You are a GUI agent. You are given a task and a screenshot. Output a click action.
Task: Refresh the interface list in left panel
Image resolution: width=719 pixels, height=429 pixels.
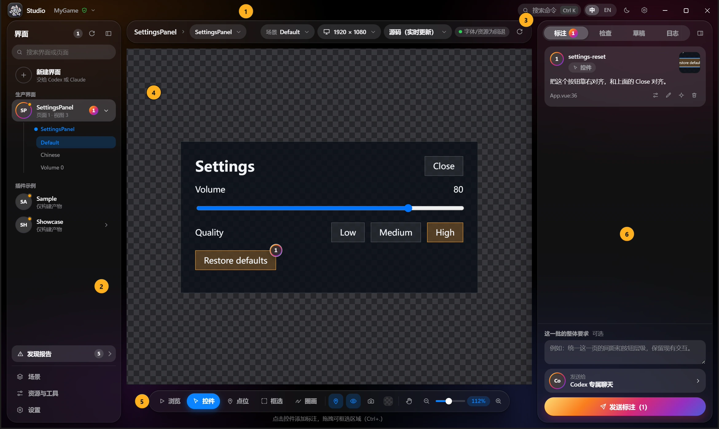tap(92, 34)
